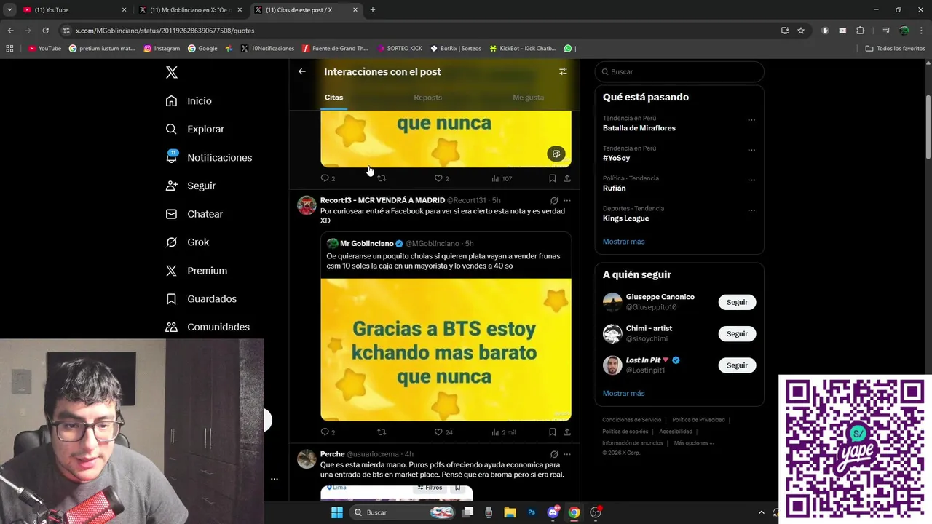The image size is (932, 524).
Task: Switch to the Me gusta tab
Action: (x=528, y=98)
